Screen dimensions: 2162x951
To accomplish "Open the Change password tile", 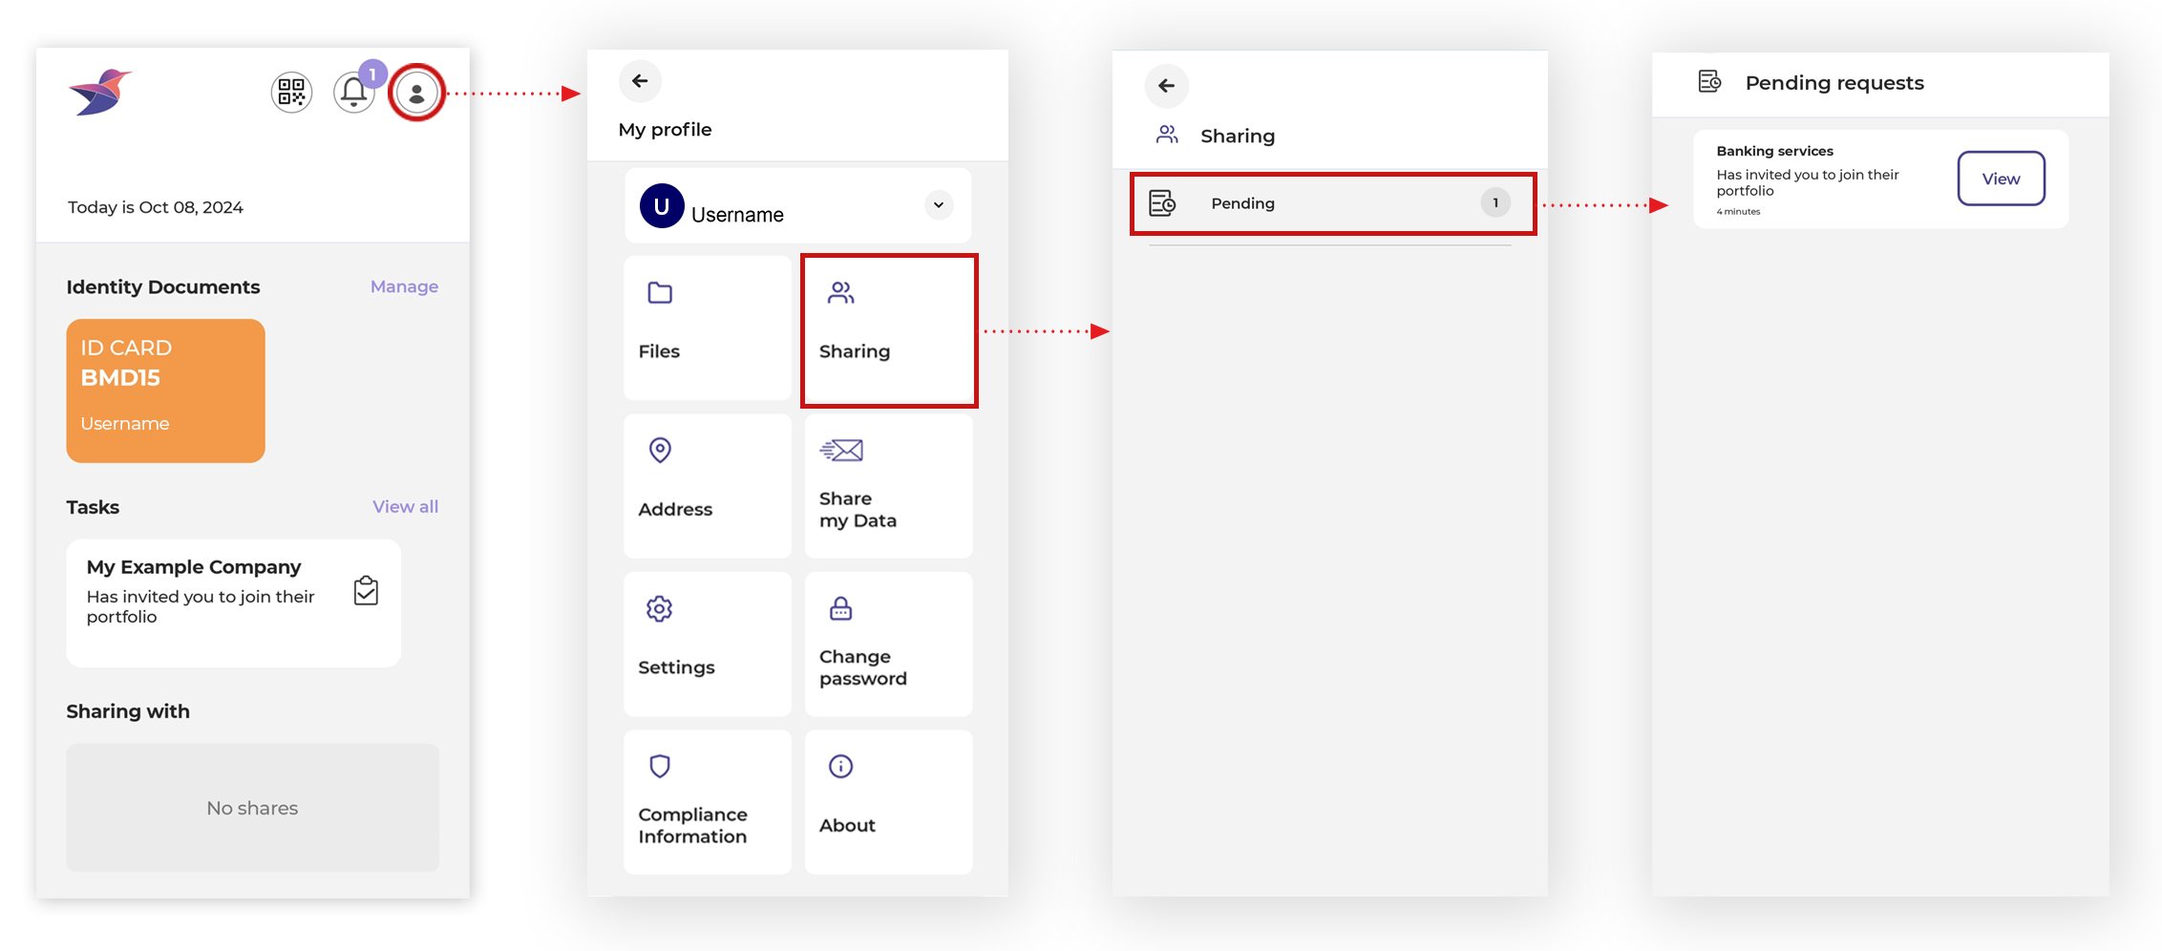I will tap(888, 643).
